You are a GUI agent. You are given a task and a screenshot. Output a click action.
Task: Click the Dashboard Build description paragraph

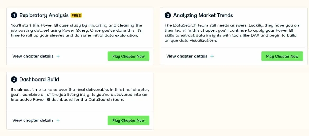click(x=80, y=95)
